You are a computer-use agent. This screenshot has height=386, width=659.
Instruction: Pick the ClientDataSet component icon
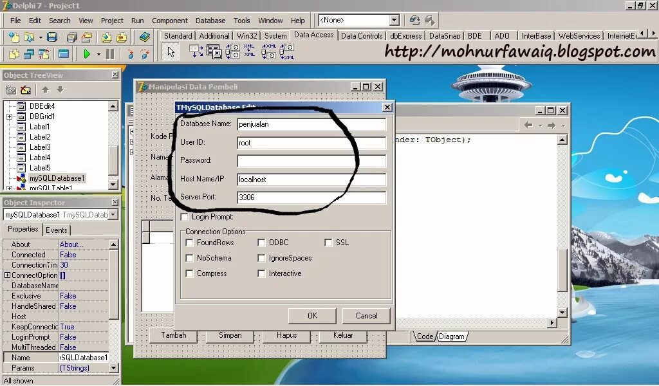click(214, 51)
